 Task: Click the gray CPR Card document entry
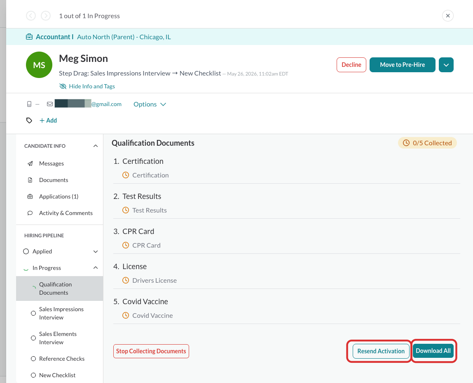pyautogui.click(x=146, y=245)
